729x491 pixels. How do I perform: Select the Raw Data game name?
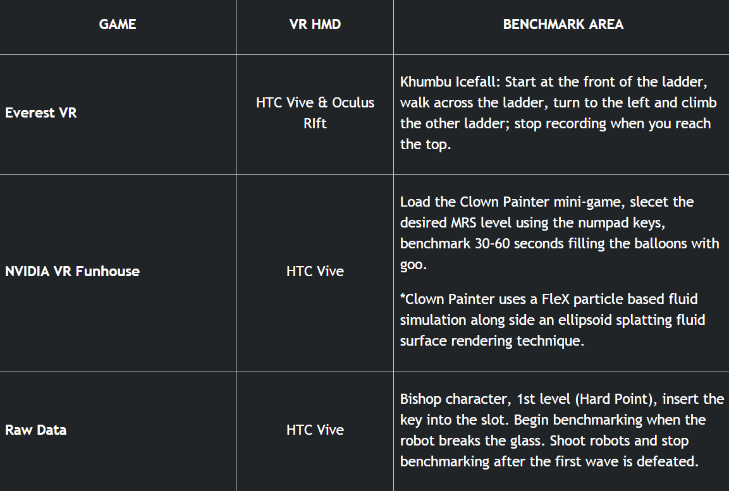tap(36, 430)
